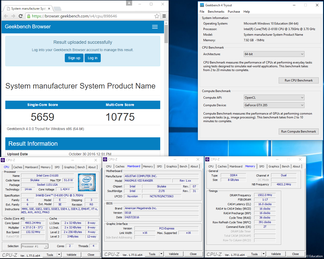Open the Compute Device GeForce GTX 285 dropdown
Viewport: 324px width, 259px height.
click(274, 105)
